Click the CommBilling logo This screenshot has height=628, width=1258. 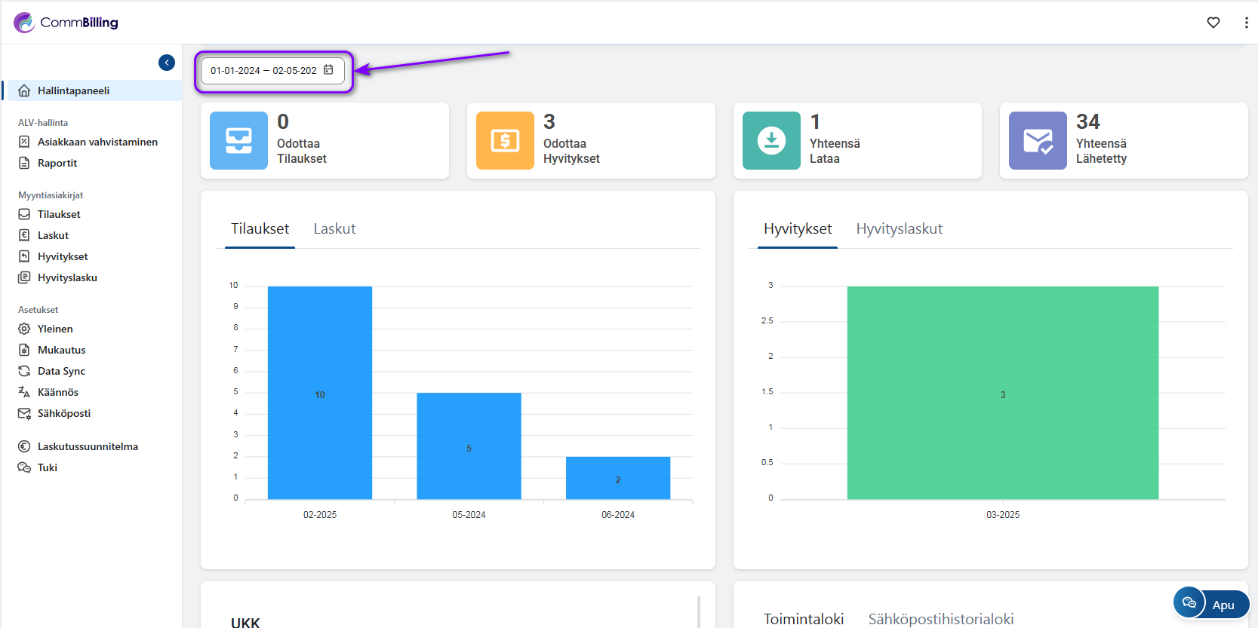[66, 23]
